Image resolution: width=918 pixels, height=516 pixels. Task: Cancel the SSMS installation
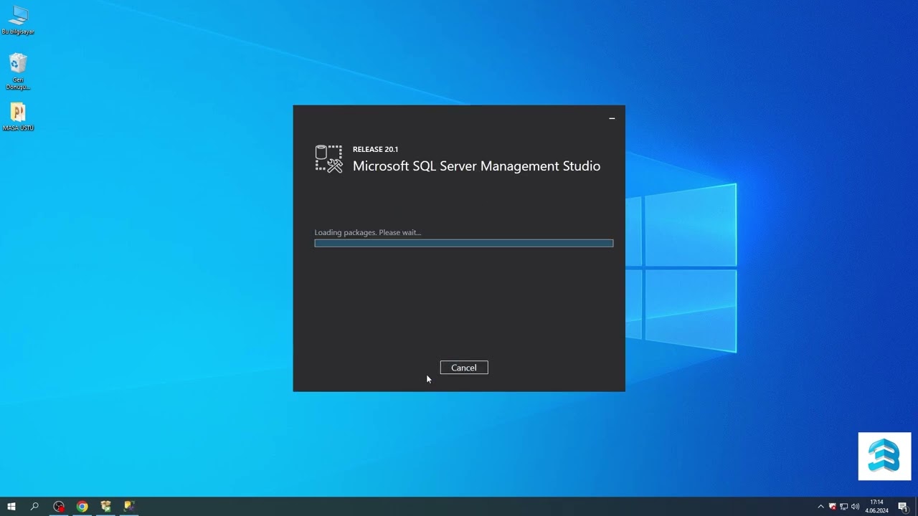464,368
